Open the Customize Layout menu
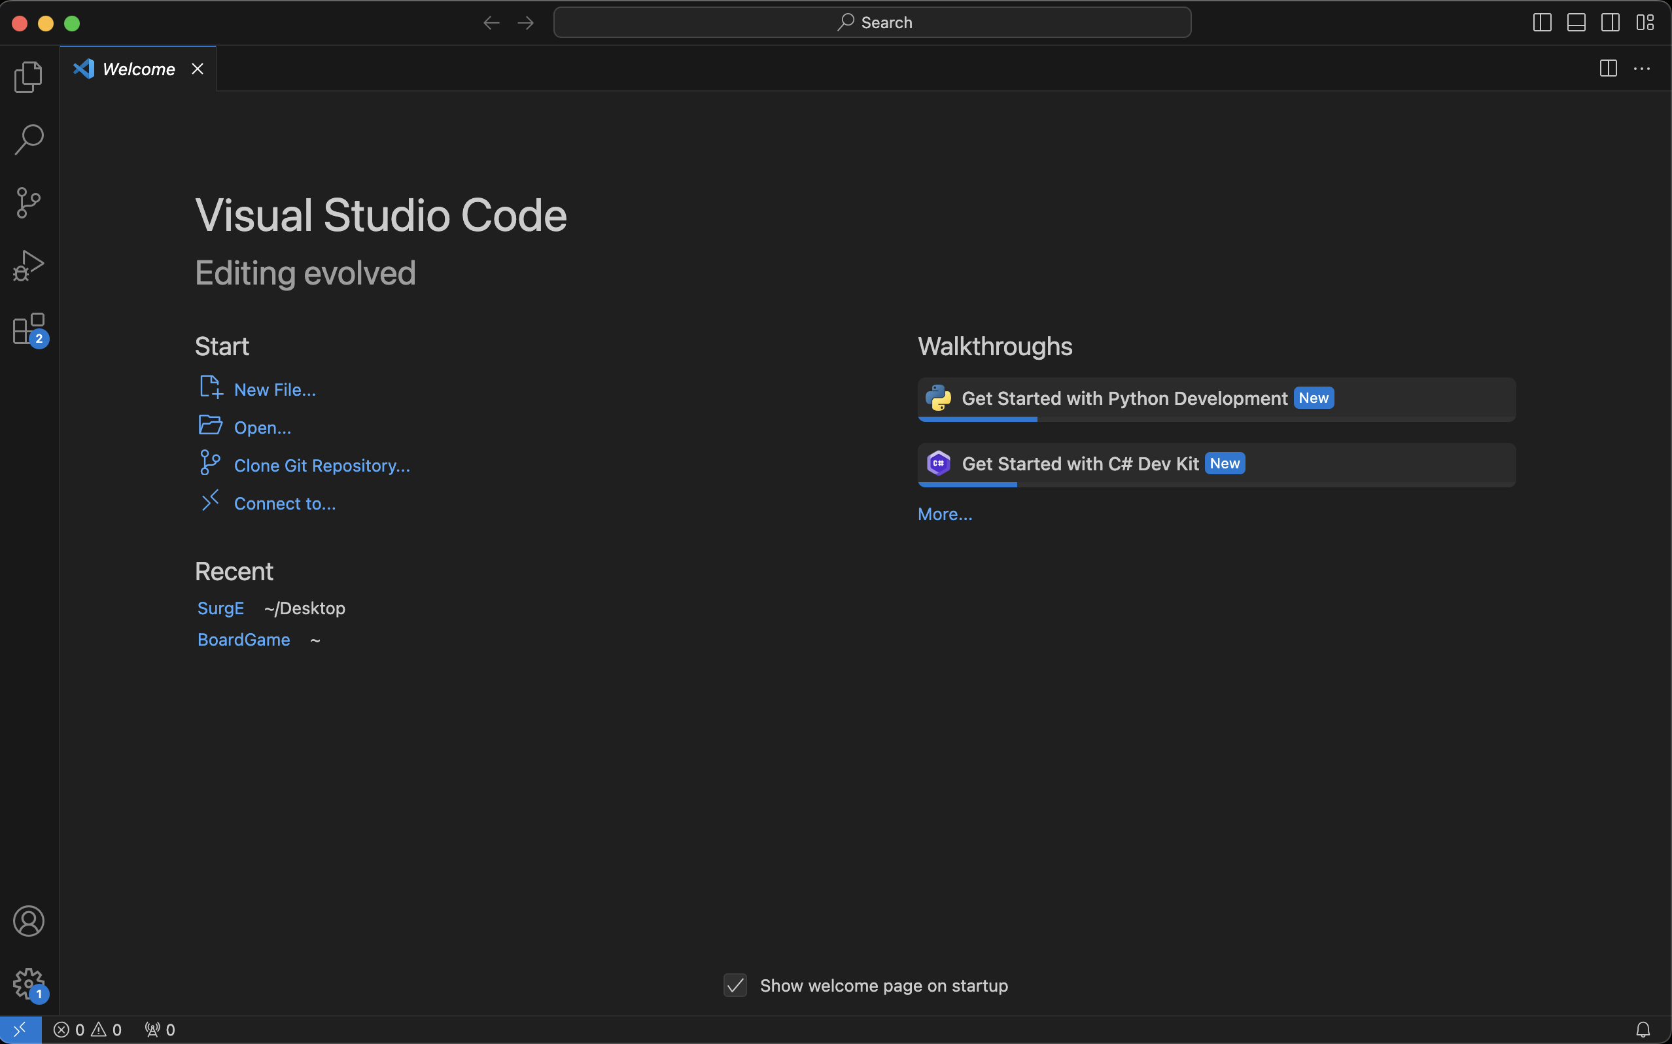The height and width of the screenshot is (1044, 1672). [1645, 23]
